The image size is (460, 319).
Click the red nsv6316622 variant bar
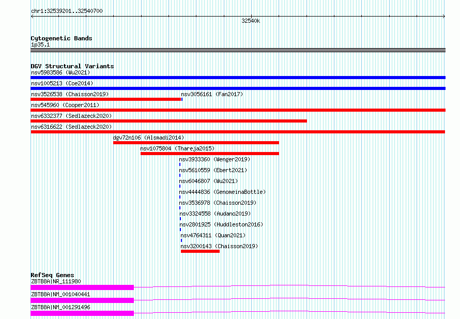tap(238, 132)
